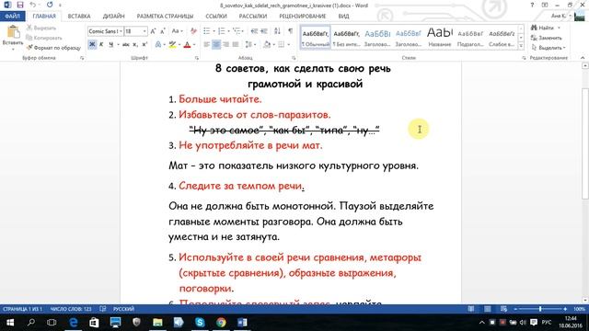Open the Word Help question mark icon
The height and width of the screenshot is (331, 589).
532,6
